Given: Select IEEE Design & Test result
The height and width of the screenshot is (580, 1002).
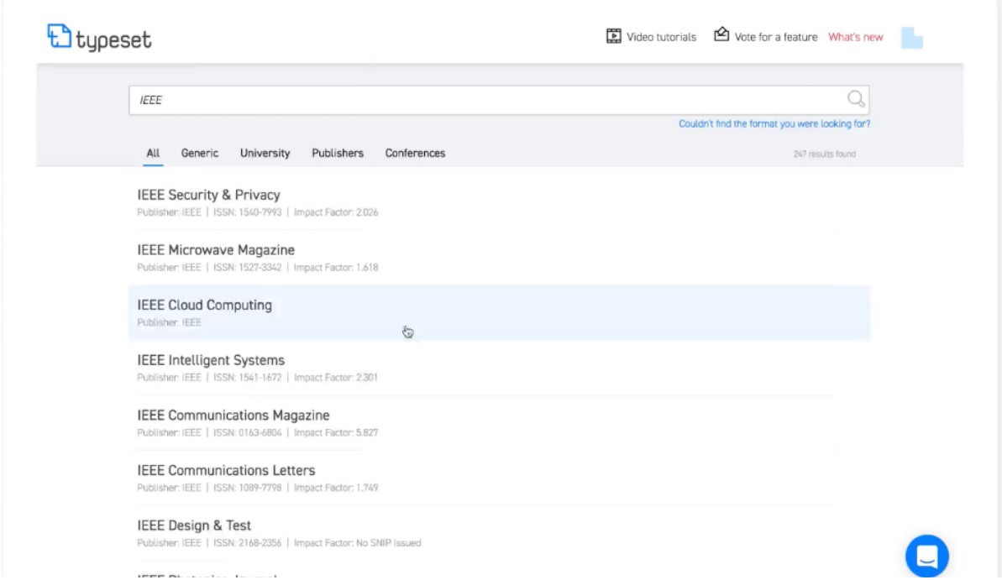Looking at the screenshot, I should click(x=194, y=525).
